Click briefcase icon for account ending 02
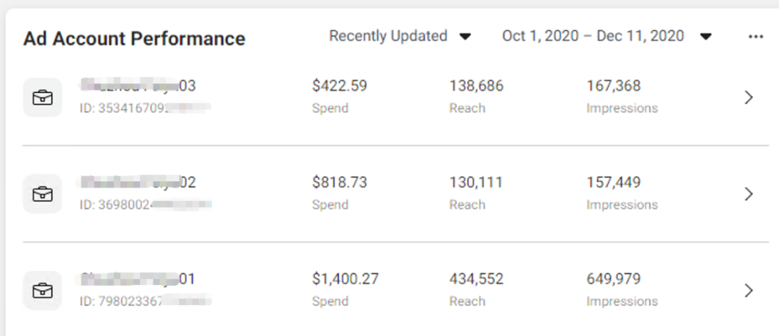 [43, 194]
